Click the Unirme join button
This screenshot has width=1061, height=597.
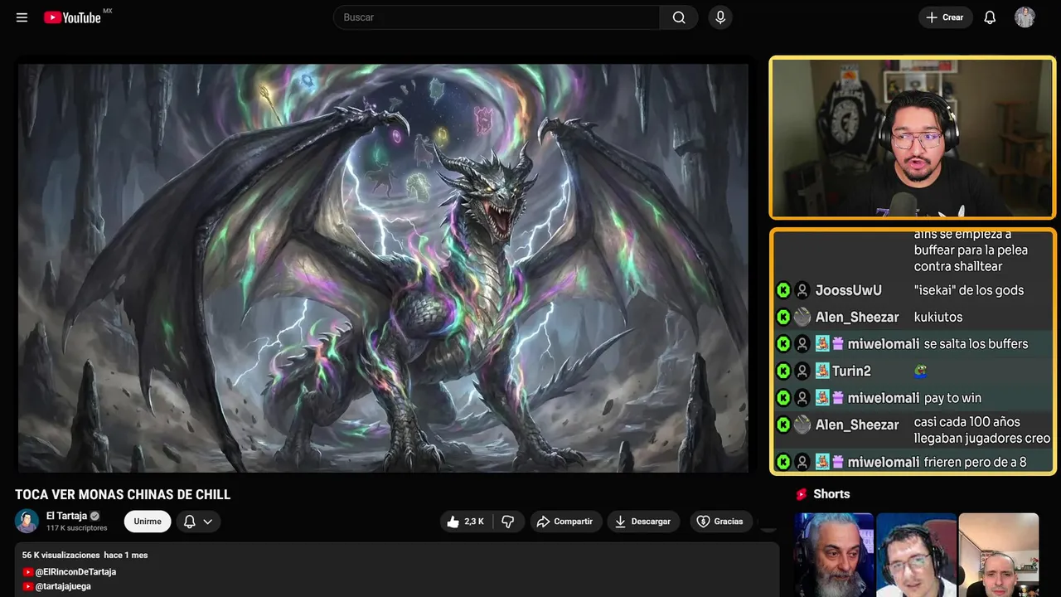(x=148, y=522)
